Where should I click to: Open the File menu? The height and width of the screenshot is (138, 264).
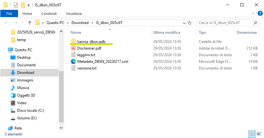9,14
